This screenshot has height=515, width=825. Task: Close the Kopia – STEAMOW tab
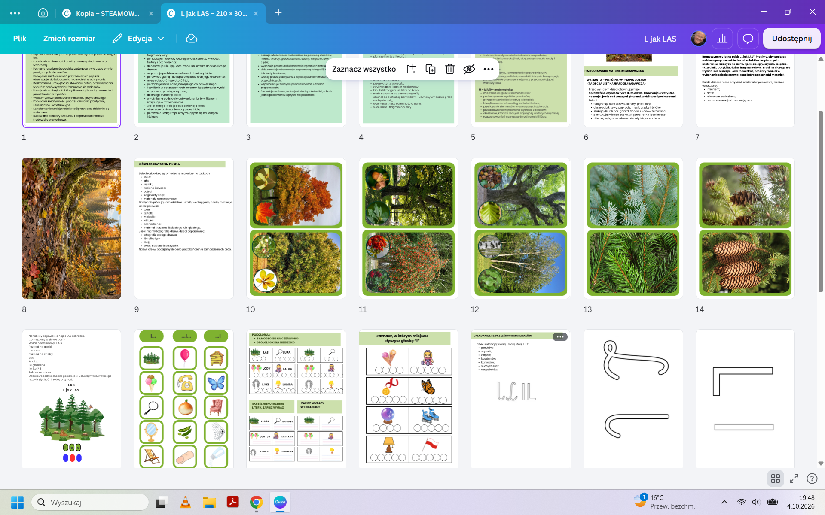(151, 13)
